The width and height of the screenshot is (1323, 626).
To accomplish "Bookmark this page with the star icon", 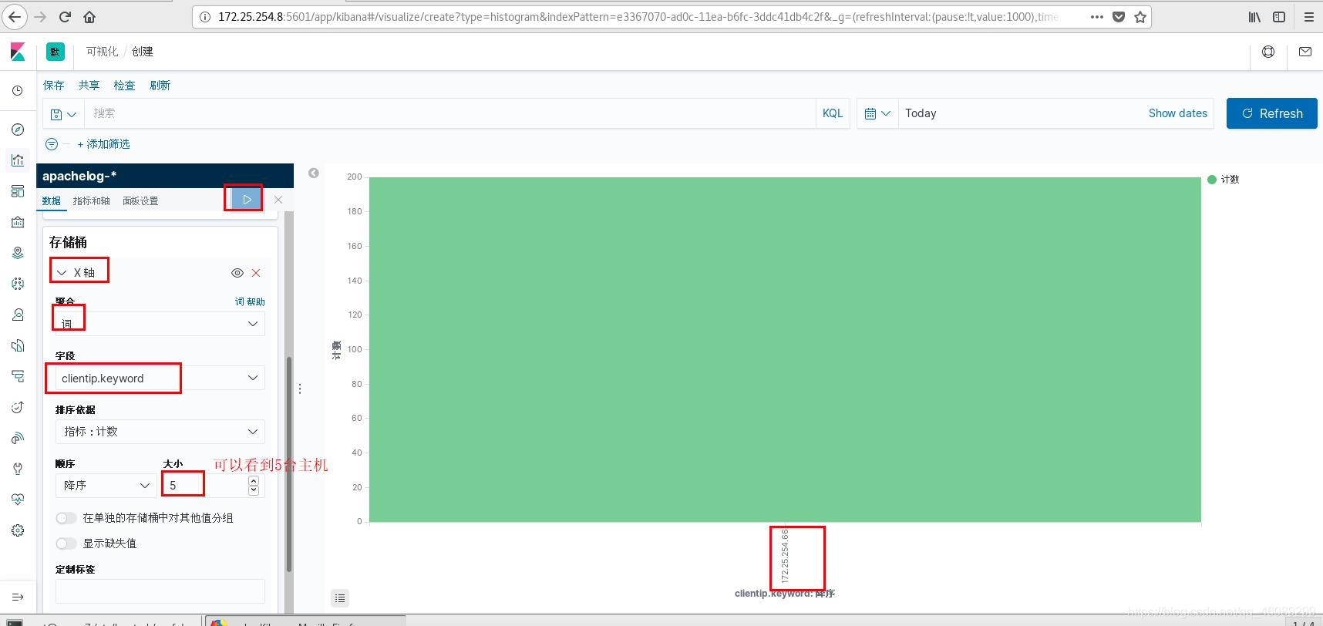I will click(1140, 17).
